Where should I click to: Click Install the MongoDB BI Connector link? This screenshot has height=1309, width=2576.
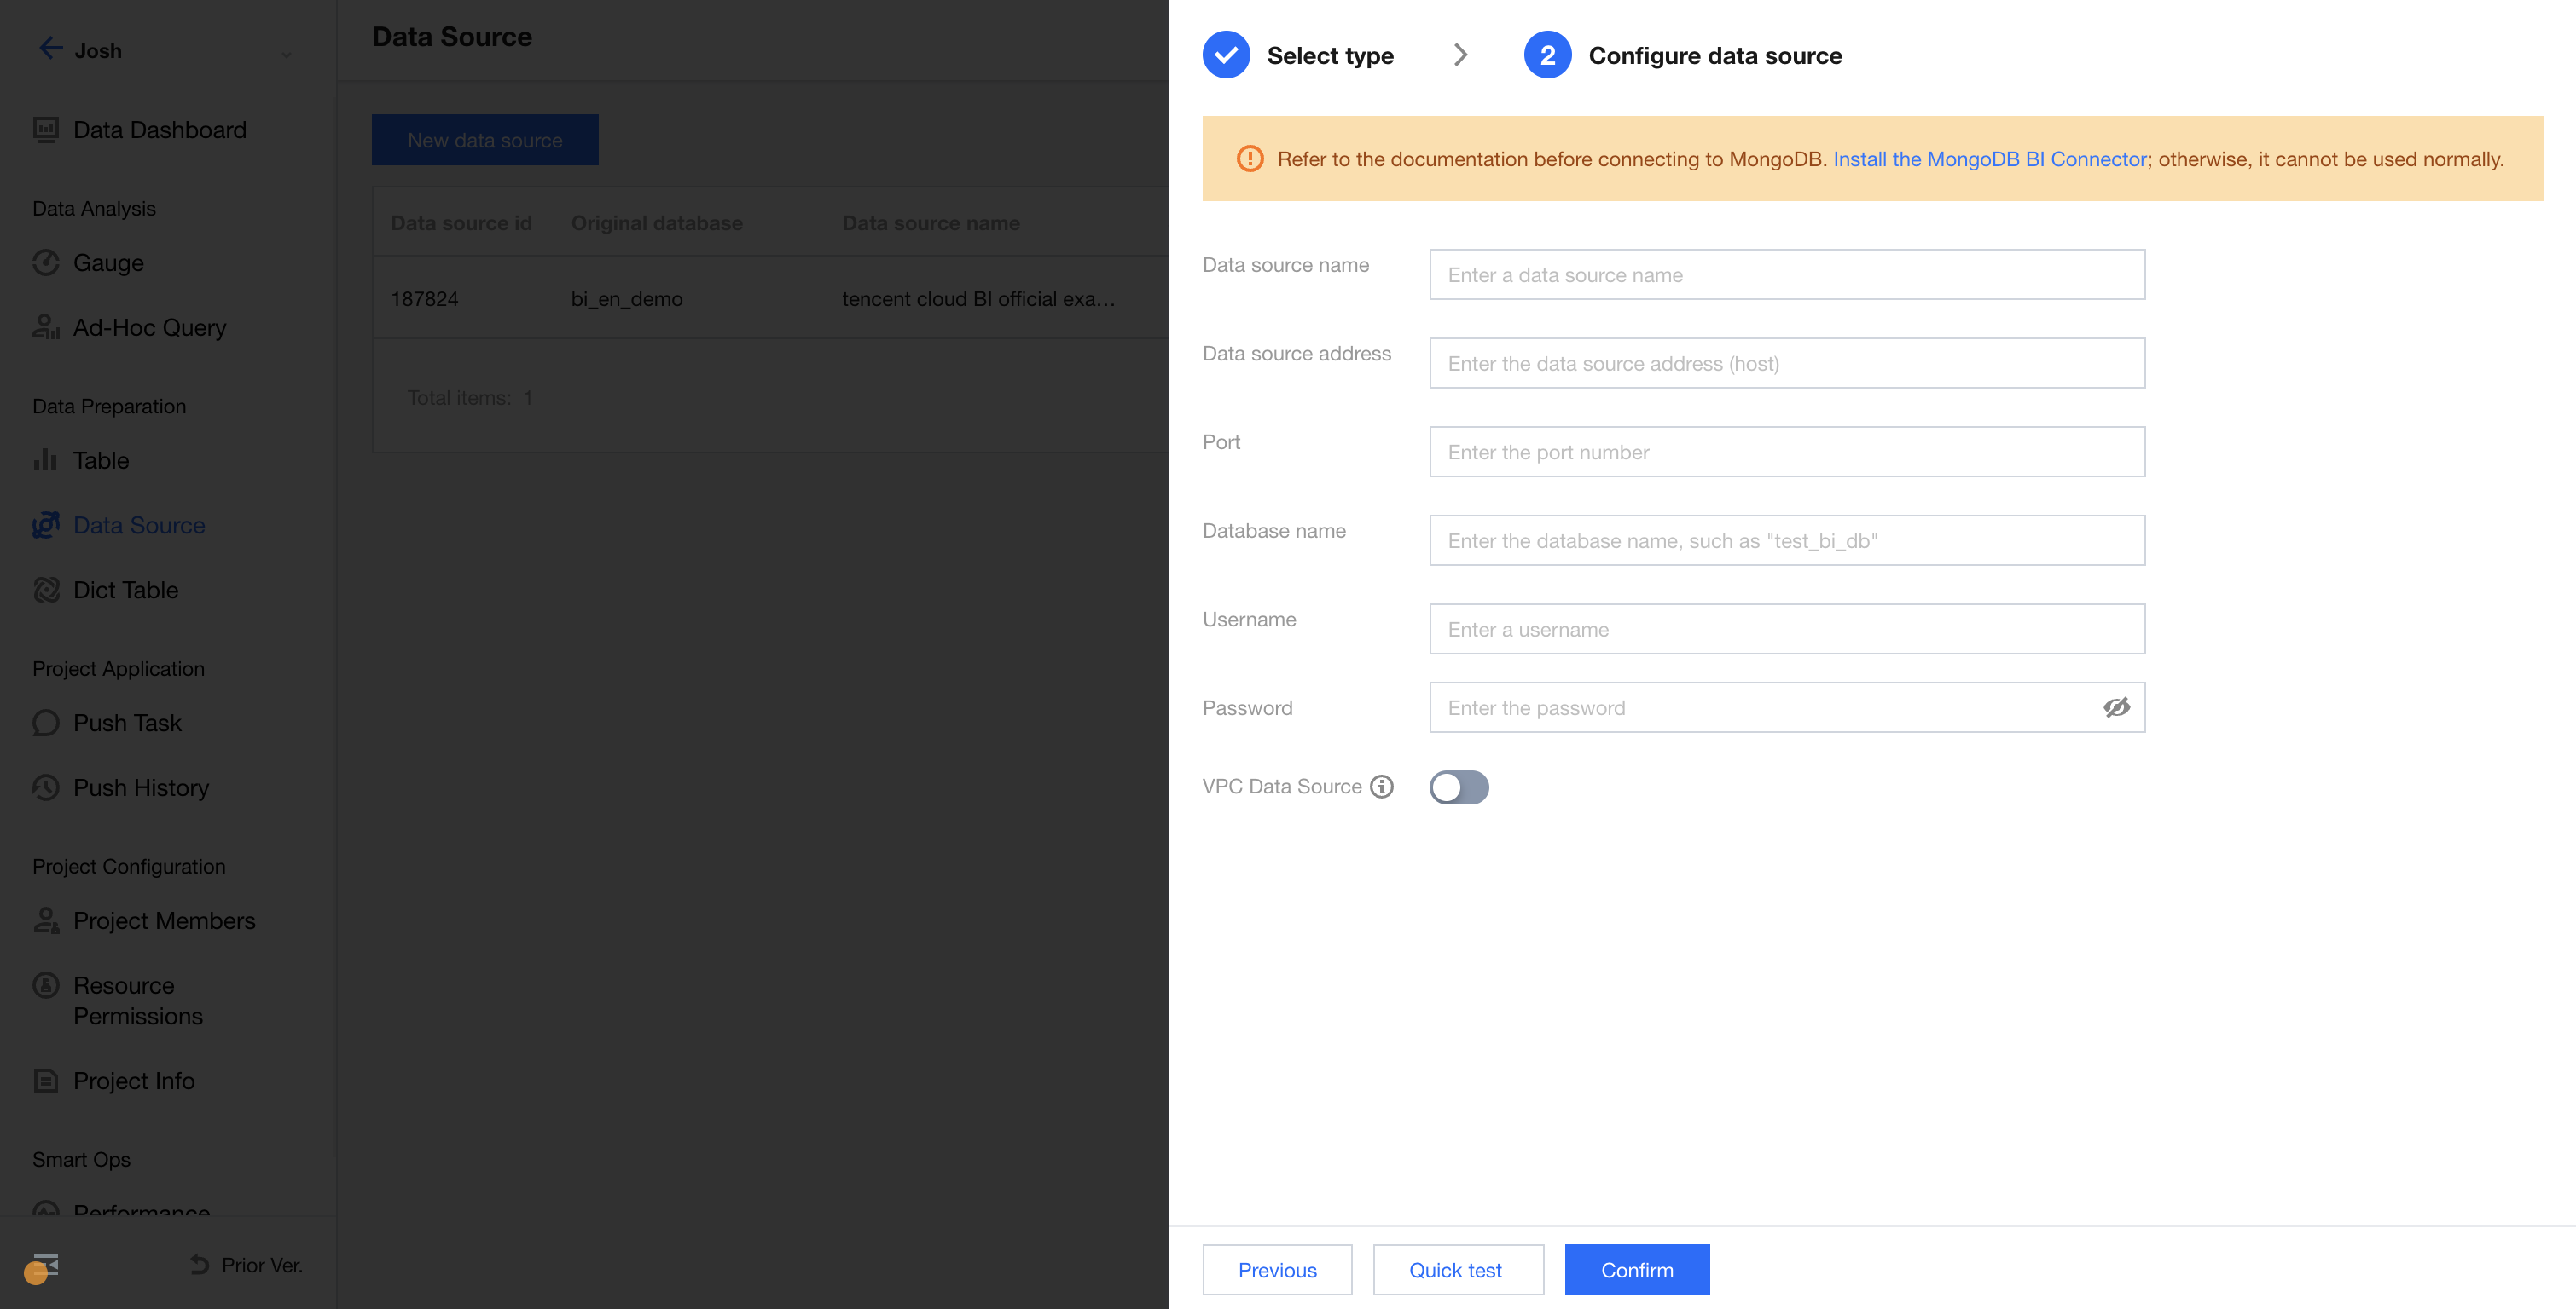tap(1988, 159)
